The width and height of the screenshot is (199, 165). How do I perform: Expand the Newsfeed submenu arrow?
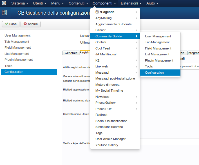(137, 97)
